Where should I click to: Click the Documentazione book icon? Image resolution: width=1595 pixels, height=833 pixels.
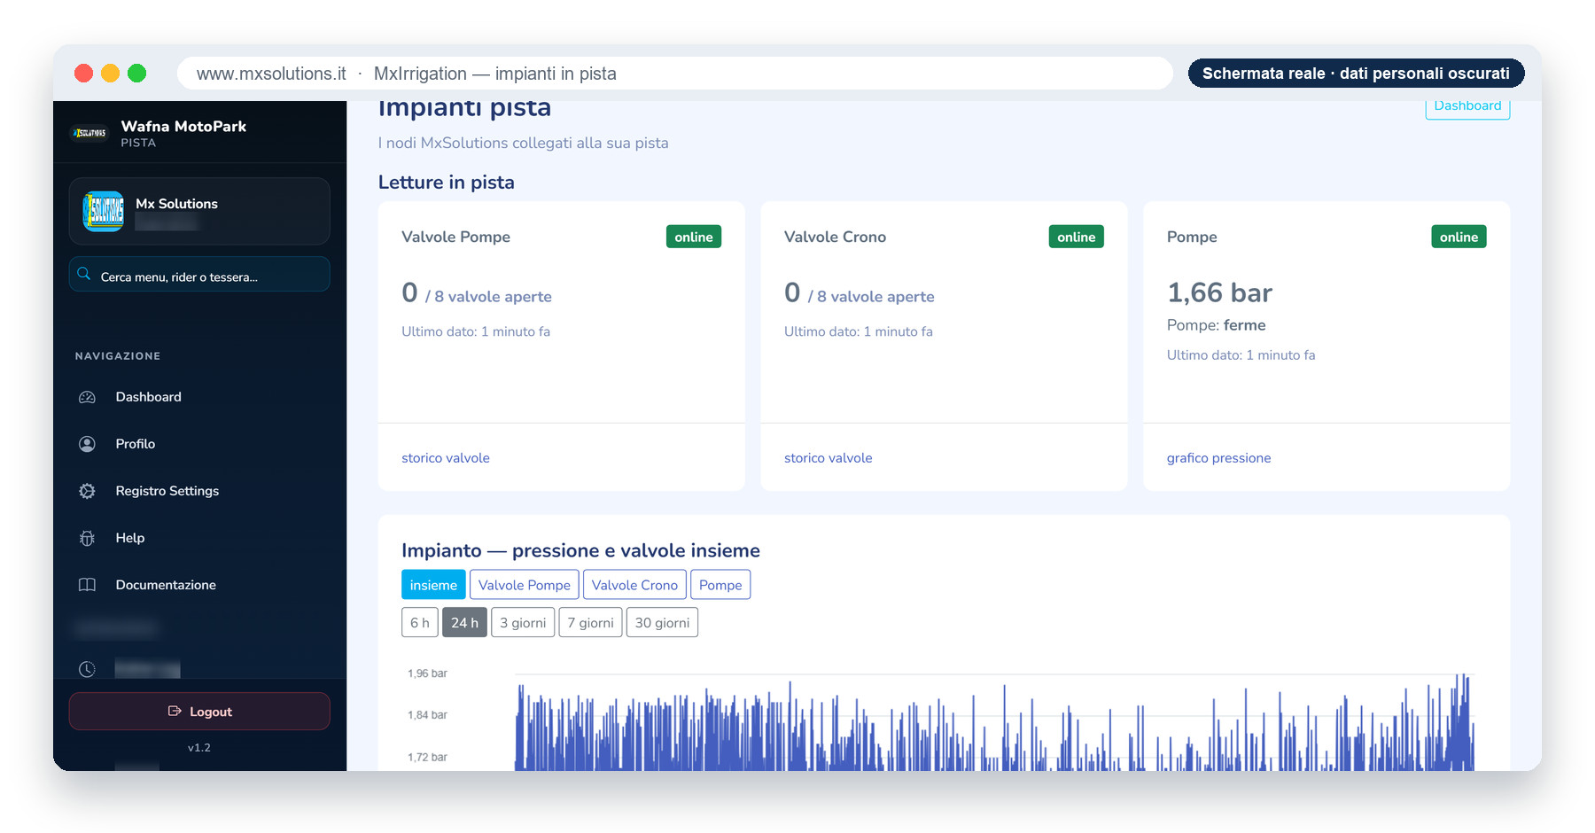[x=87, y=585]
